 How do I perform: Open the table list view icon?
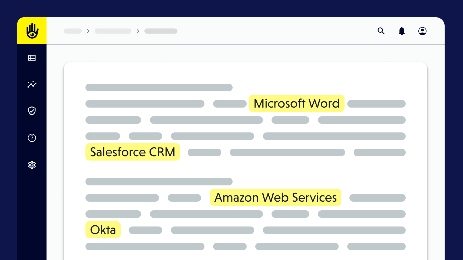tap(32, 58)
